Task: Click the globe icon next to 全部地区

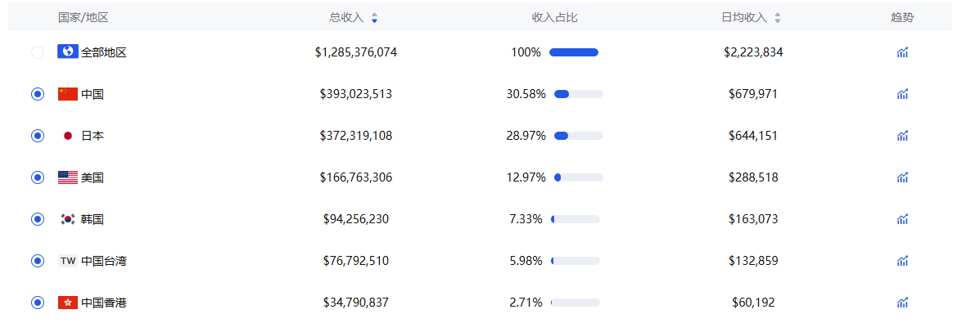Action: tap(68, 52)
